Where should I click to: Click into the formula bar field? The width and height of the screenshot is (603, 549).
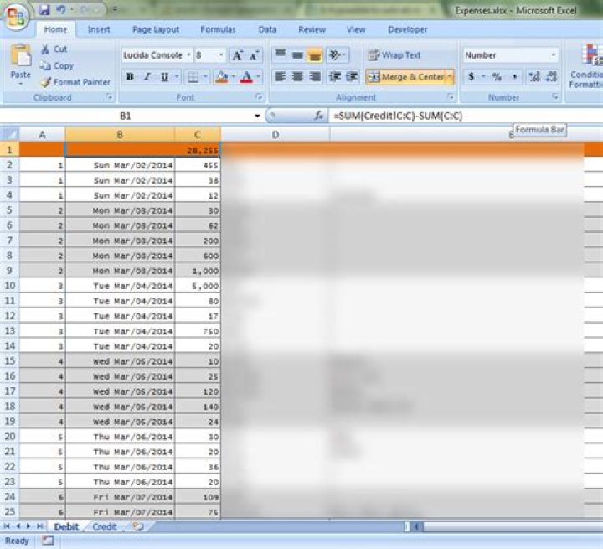(x=466, y=116)
